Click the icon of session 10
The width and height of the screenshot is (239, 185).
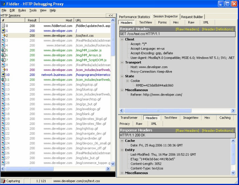point(3,75)
